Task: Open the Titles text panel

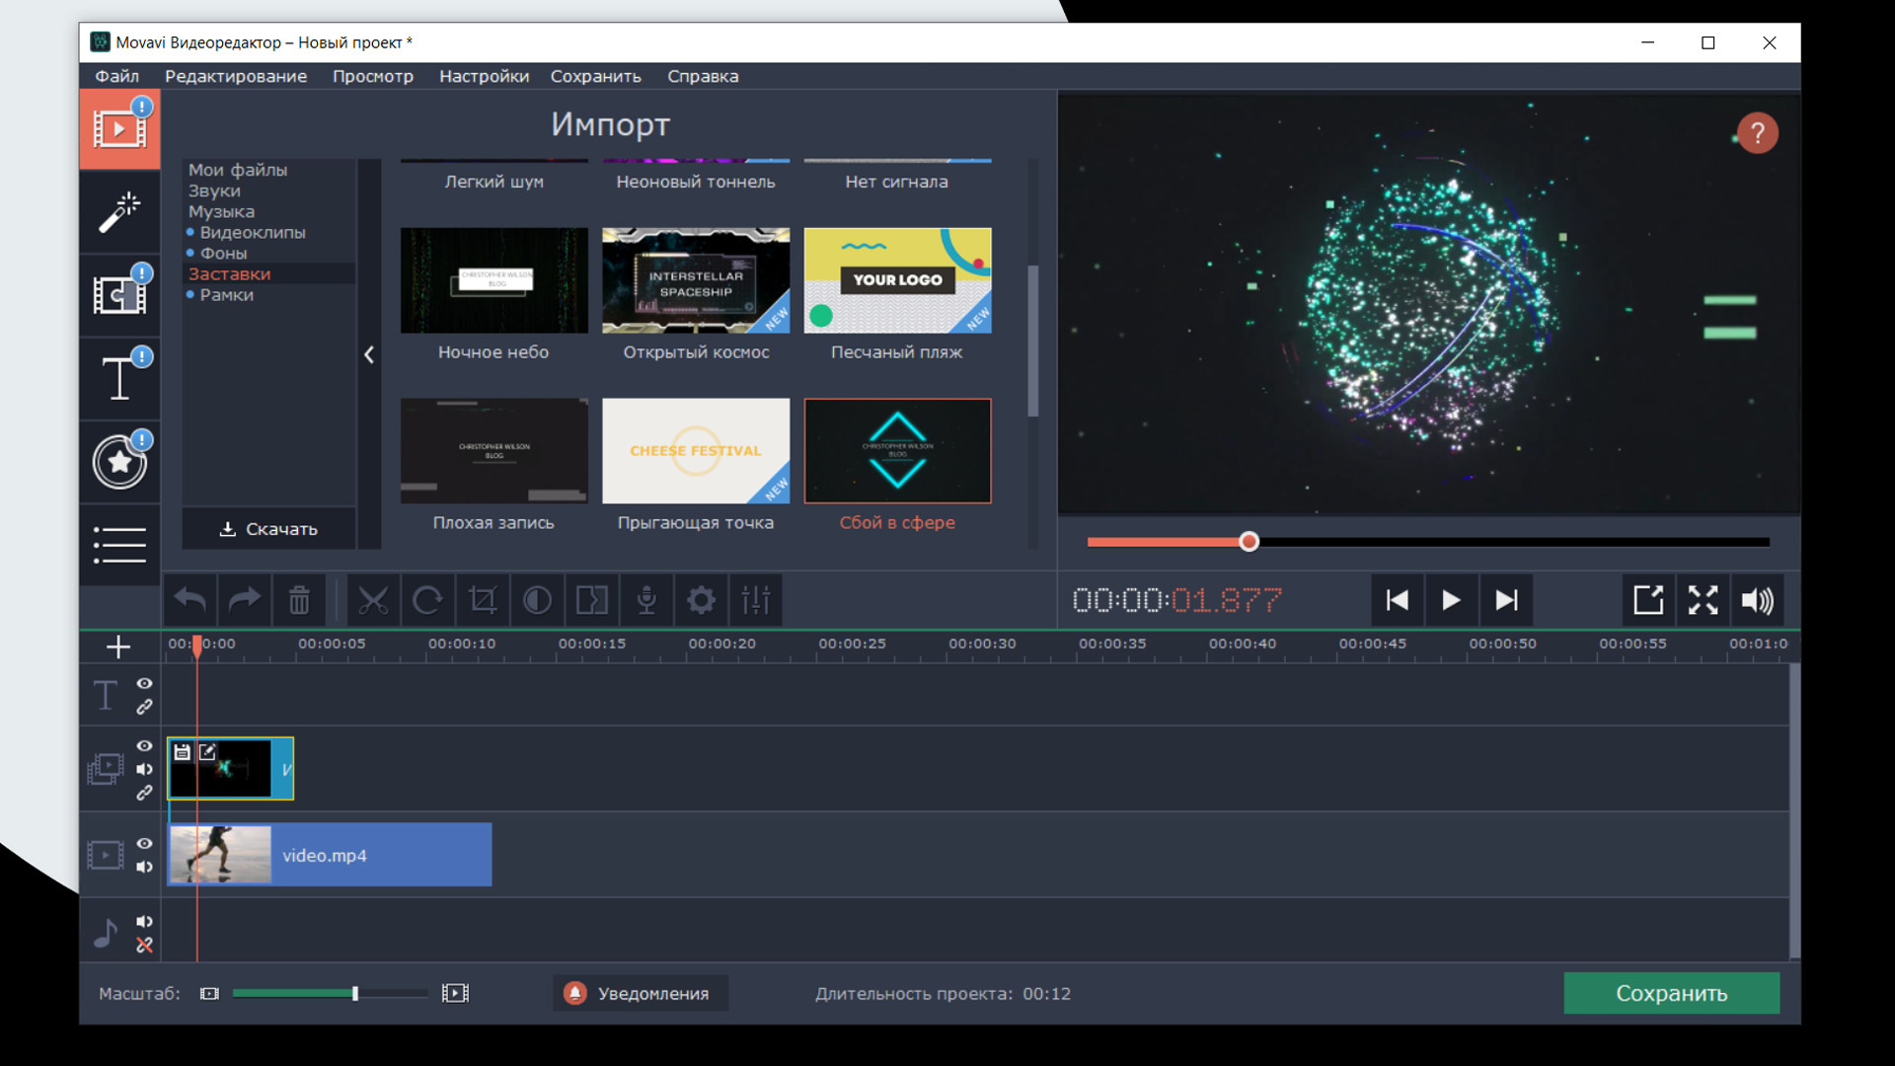Action: pos(119,378)
